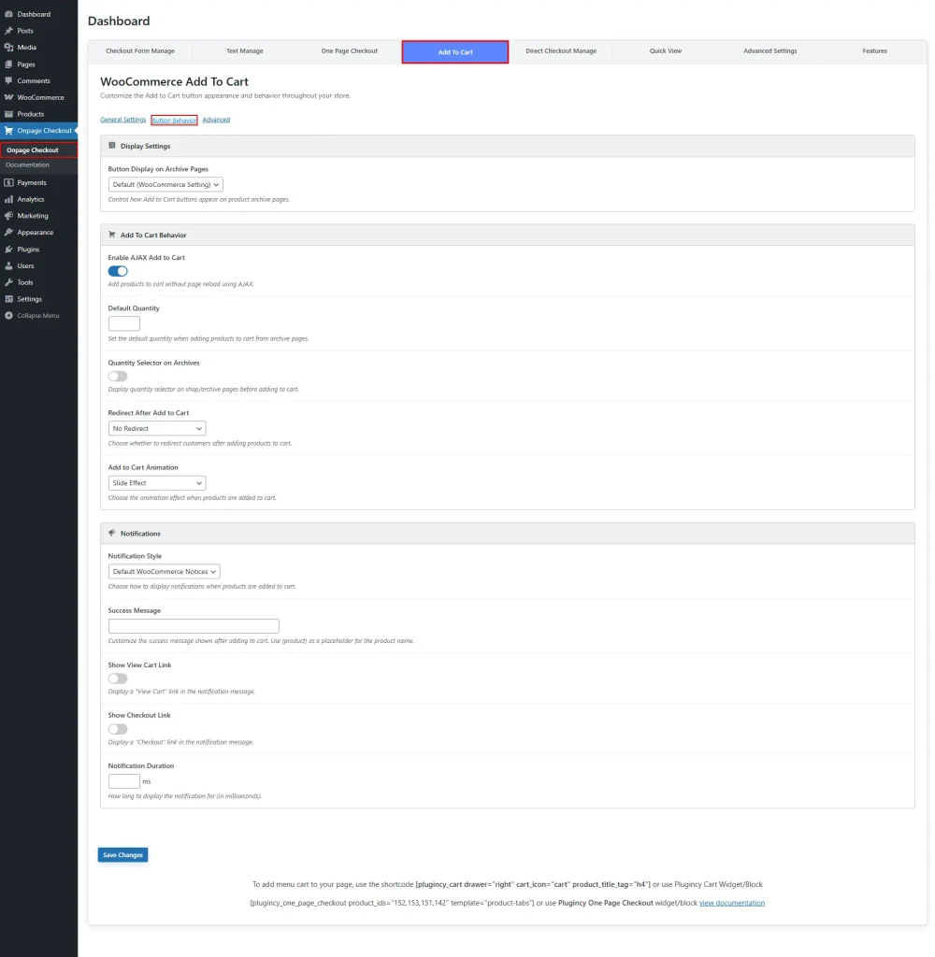The image size is (935, 957).
Task: Focus the Default Quantity input field
Action: (124, 323)
